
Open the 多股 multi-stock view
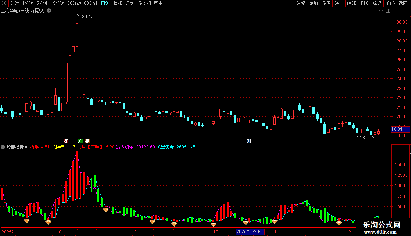pos(326,3)
